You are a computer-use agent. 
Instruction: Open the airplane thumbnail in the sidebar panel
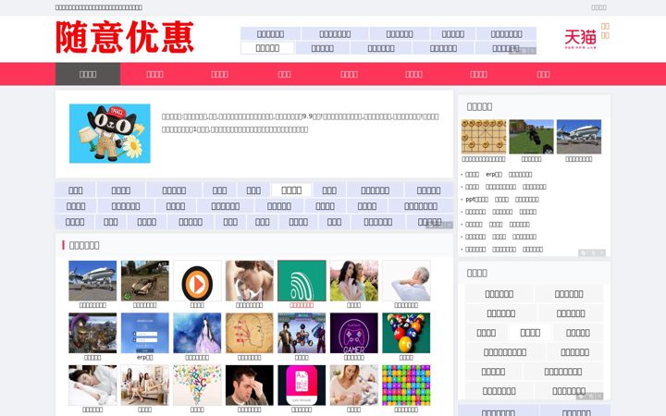coord(579,137)
